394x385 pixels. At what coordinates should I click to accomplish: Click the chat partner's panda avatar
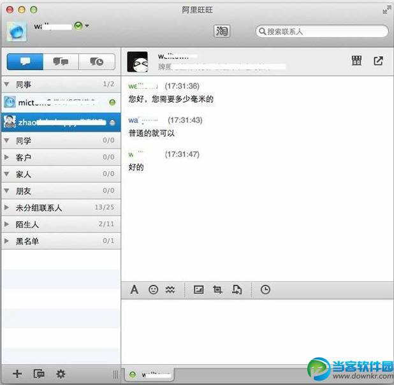point(138,62)
